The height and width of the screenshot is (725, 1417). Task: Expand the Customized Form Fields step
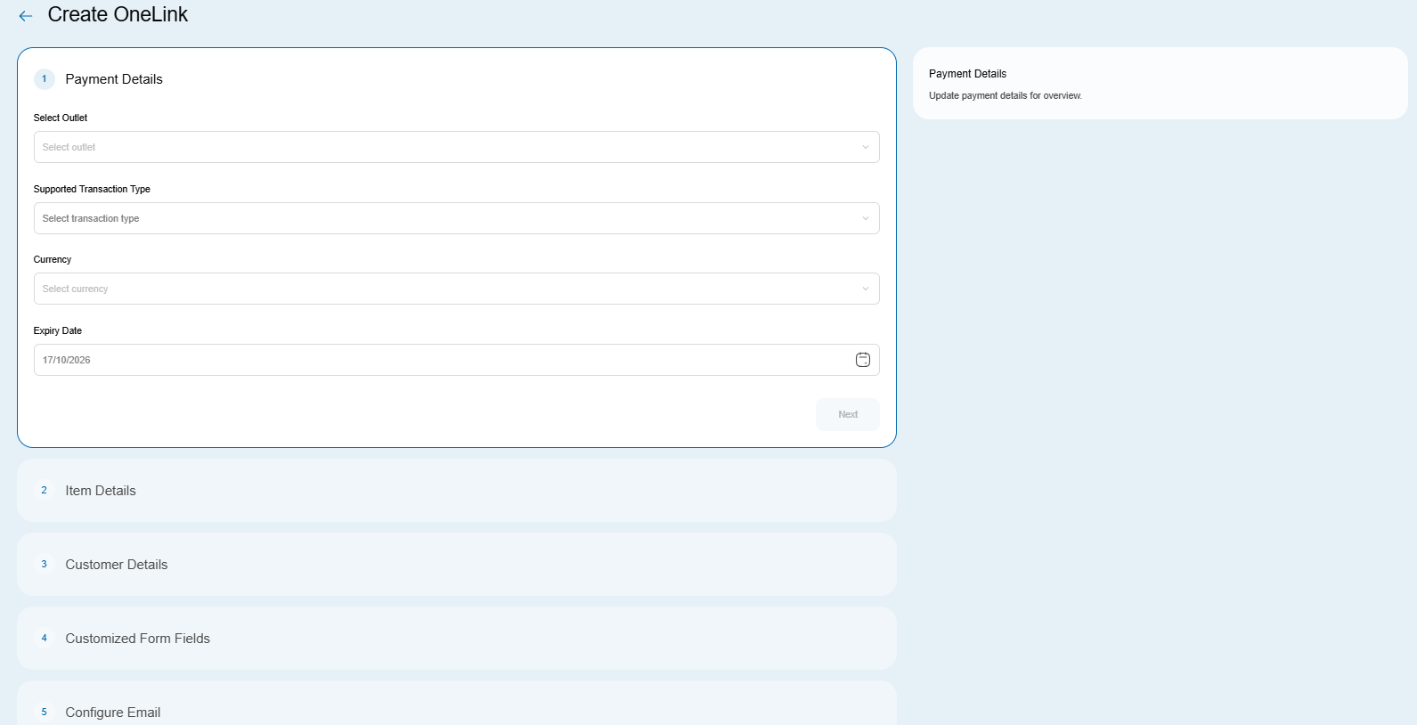click(x=456, y=638)
